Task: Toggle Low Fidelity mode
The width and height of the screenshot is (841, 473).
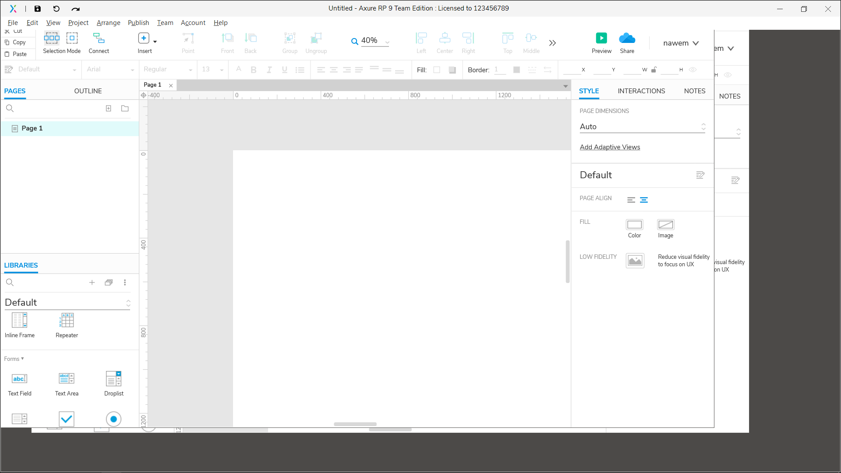Action: pos(635,261)
